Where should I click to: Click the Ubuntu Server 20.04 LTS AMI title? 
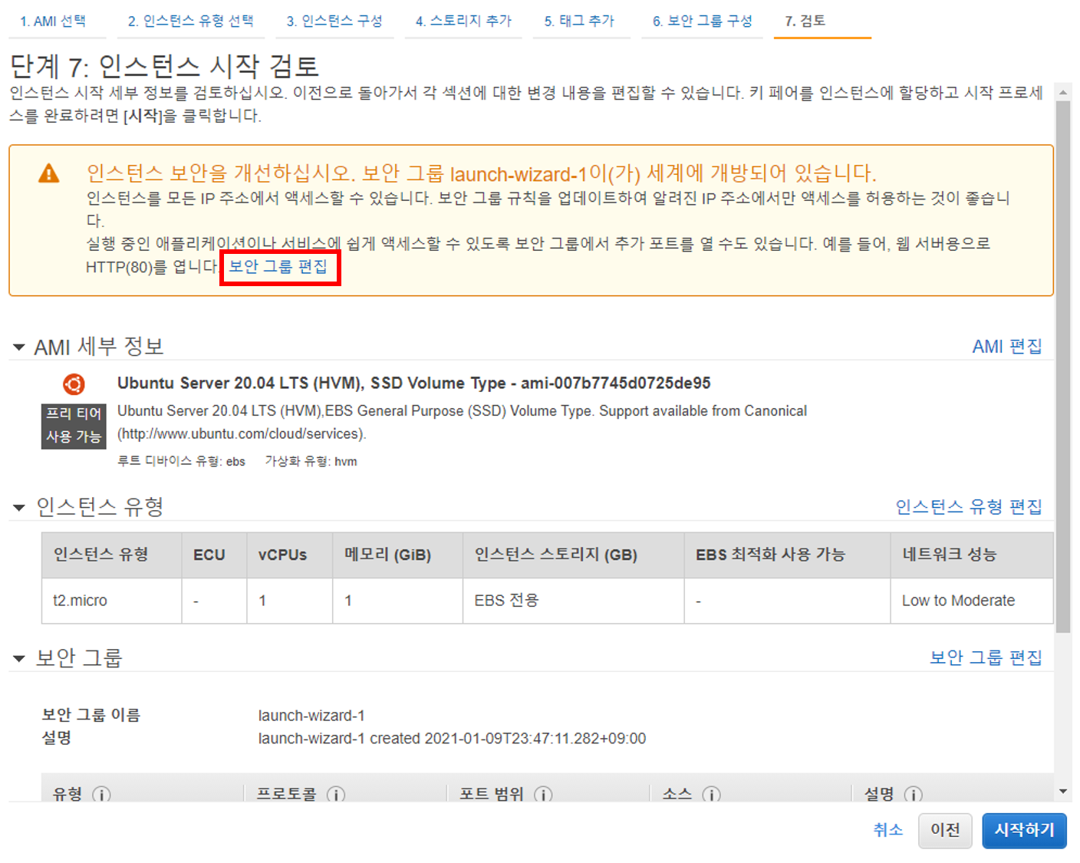point(413,383)
